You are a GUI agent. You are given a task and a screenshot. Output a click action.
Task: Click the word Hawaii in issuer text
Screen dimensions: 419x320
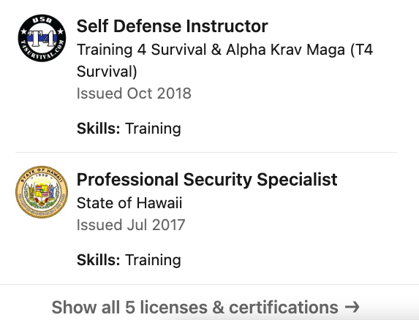coord(159,203)
